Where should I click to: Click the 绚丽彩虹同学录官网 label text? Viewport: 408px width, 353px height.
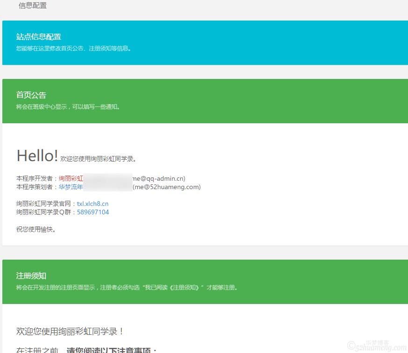46,204
